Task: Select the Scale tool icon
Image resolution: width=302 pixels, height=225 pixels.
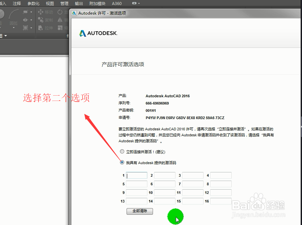Action: (x=60, y=28)
